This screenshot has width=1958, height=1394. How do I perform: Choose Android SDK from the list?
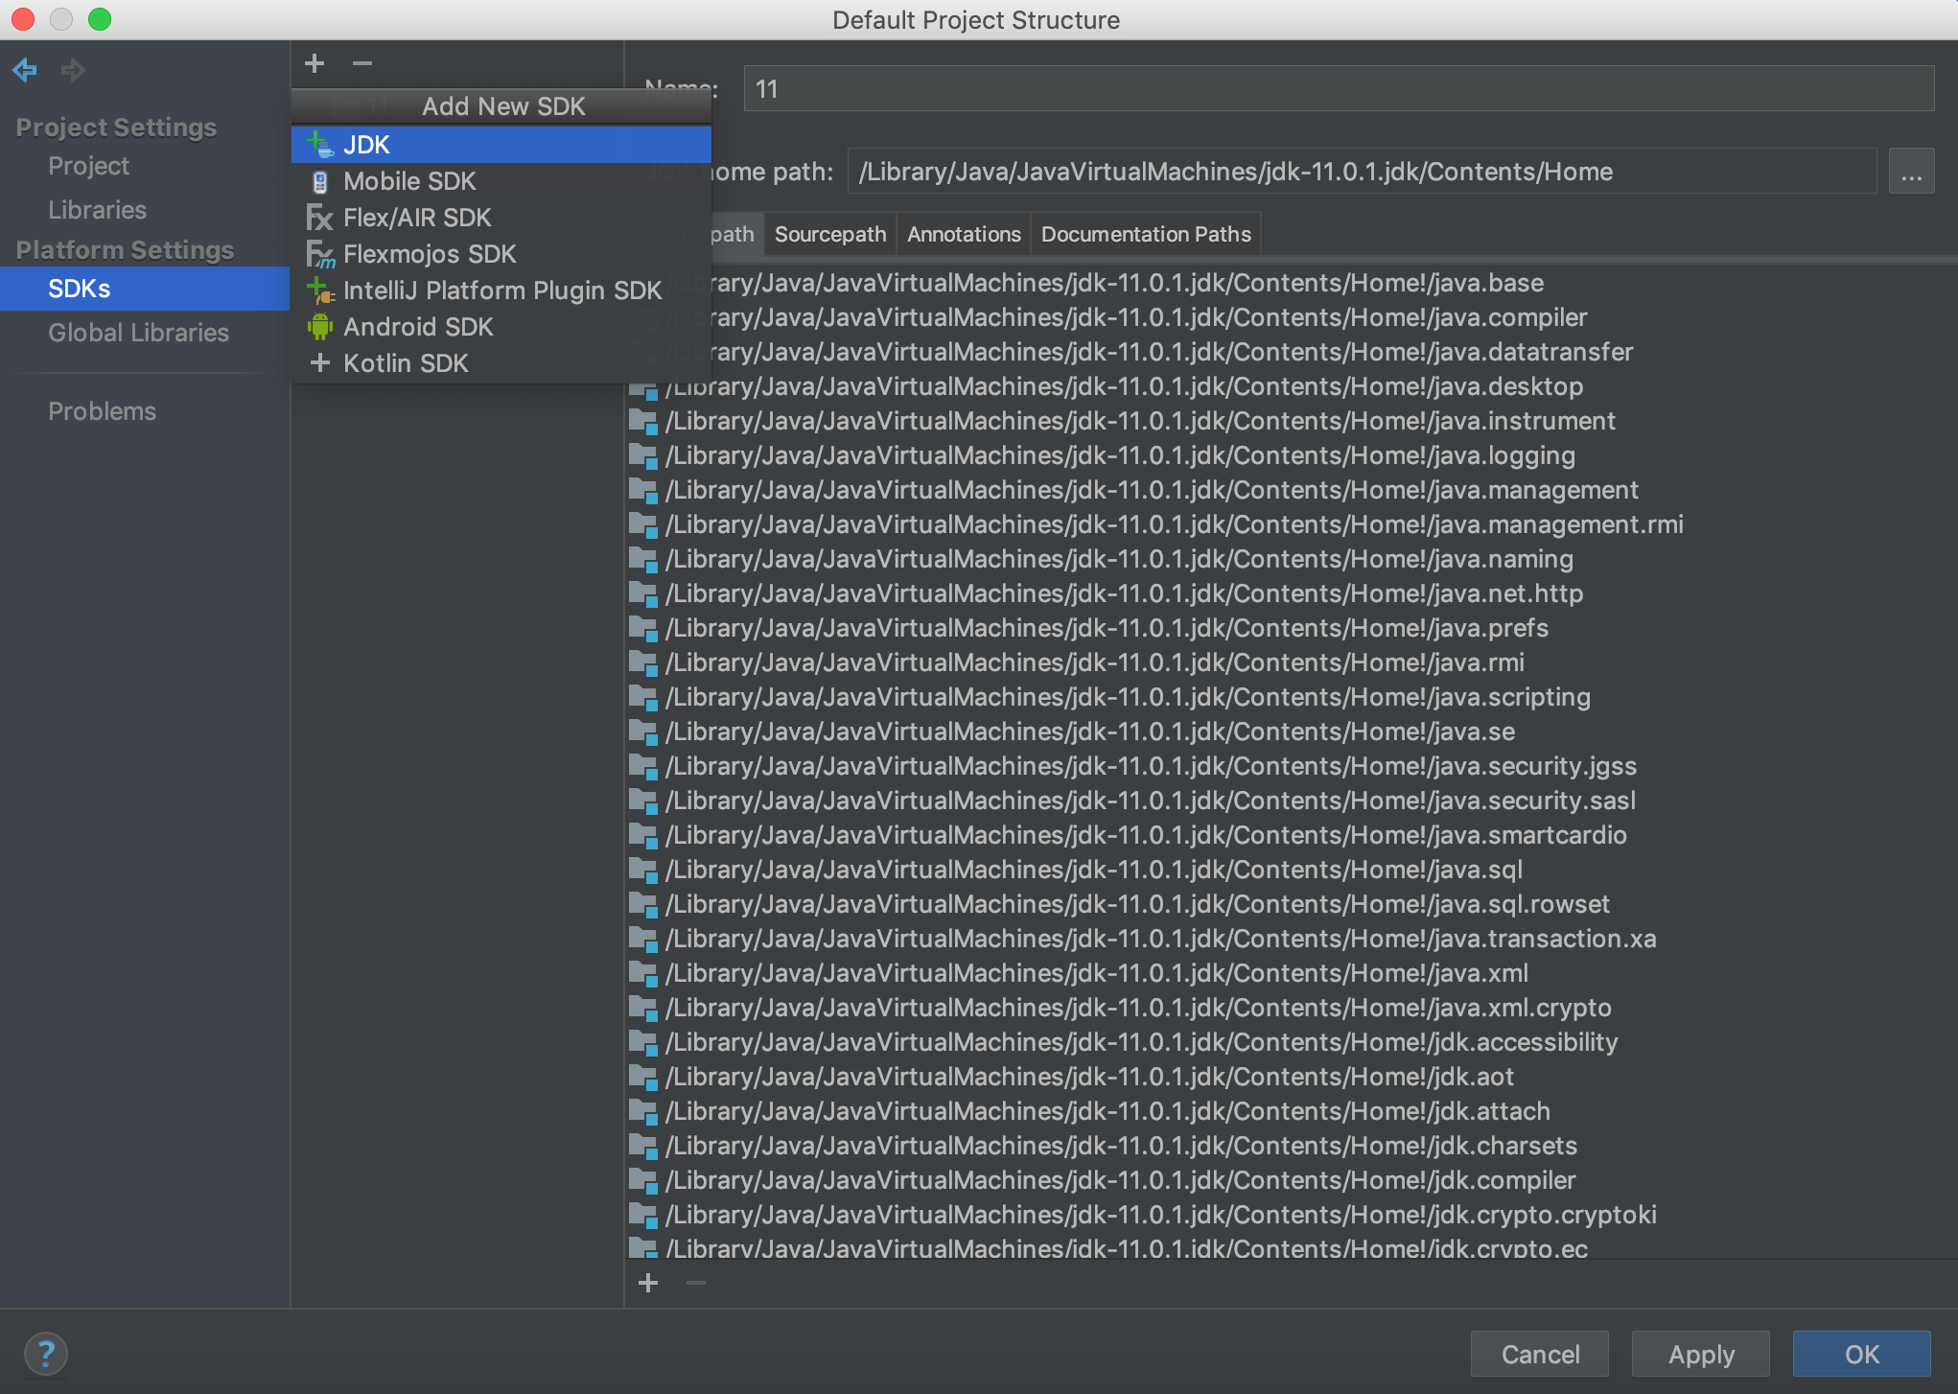pos(501,327)
